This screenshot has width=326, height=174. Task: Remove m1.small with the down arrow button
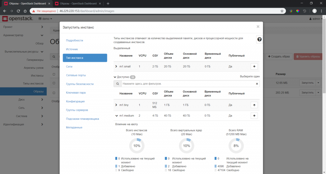click(254, 67)
